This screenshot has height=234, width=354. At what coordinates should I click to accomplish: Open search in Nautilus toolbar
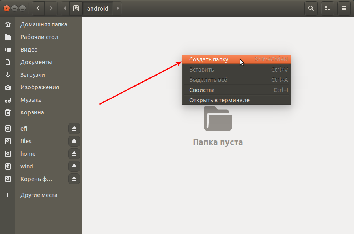[x=311, y=8]
